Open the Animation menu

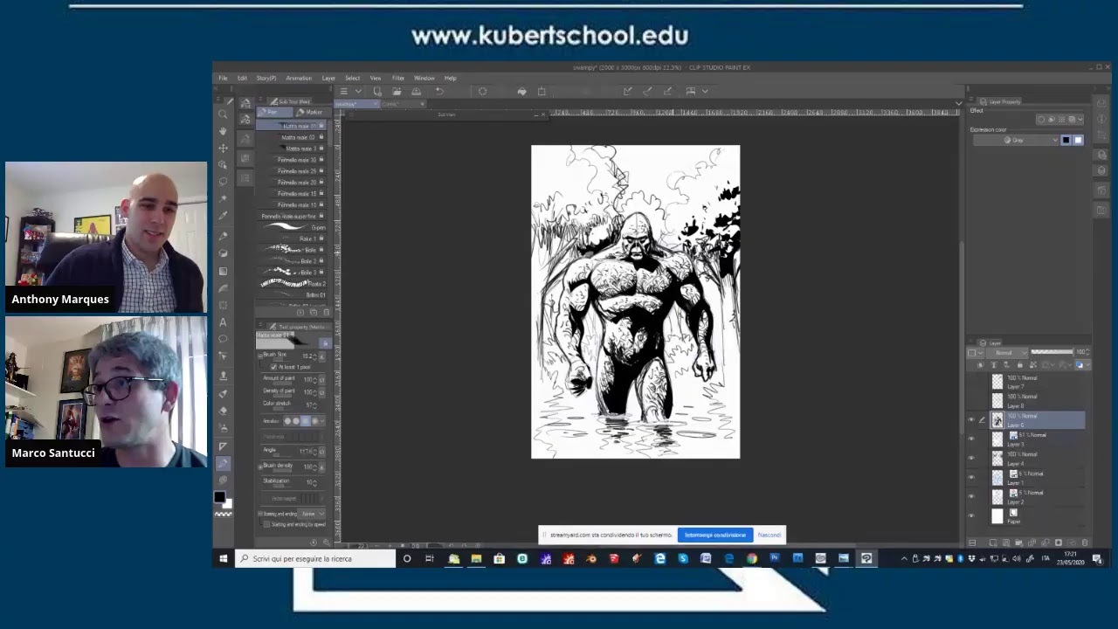coord(298,78)
